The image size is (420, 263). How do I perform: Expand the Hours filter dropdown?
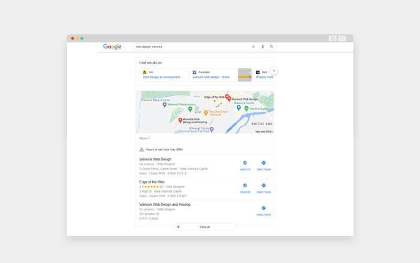coord(144,138)
